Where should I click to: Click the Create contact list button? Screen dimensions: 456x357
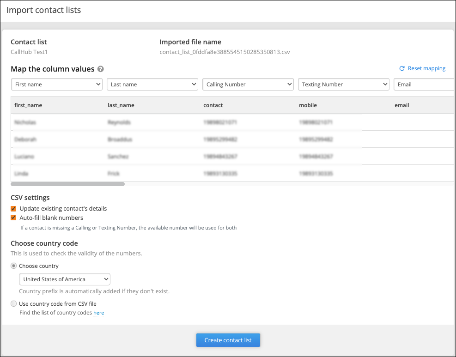[x=228, y=340]
